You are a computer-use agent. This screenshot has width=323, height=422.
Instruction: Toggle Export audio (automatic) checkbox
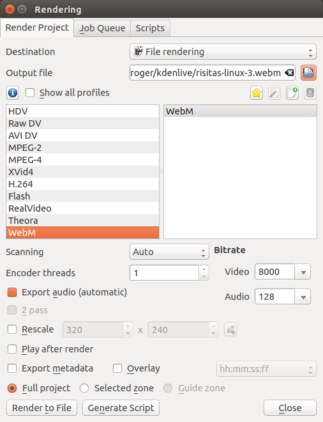pyautogui.click(x=12, y=292)
